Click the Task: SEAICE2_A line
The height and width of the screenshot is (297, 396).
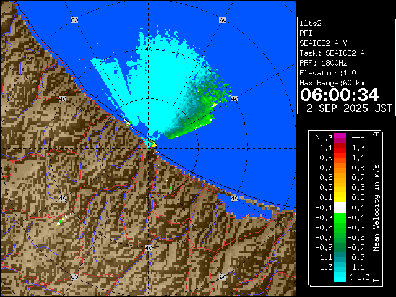(332, 53)
